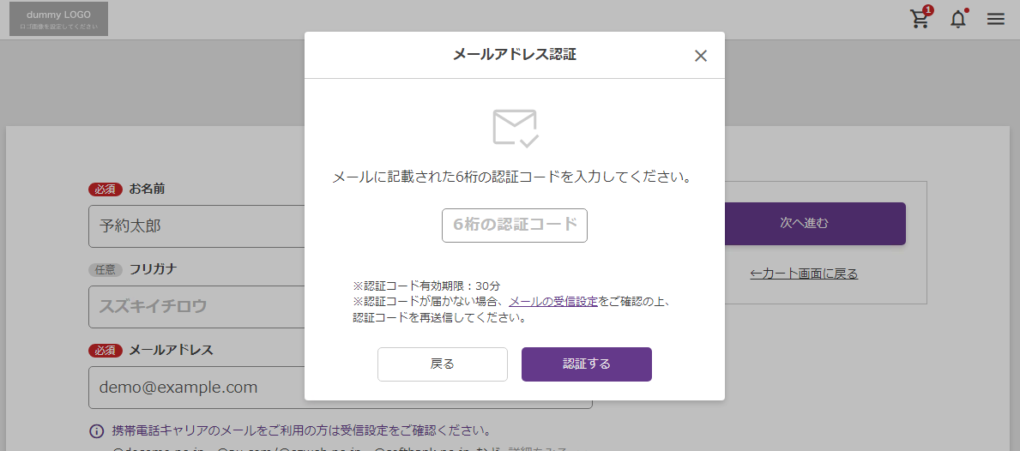This screenshot has width=1020, height=451.
Task: Focus the 6桁の認証コード input field
Action: coord(515,225)
